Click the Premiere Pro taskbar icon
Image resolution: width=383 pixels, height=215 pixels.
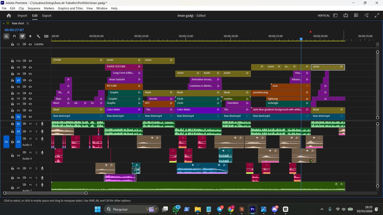(252, 209)
